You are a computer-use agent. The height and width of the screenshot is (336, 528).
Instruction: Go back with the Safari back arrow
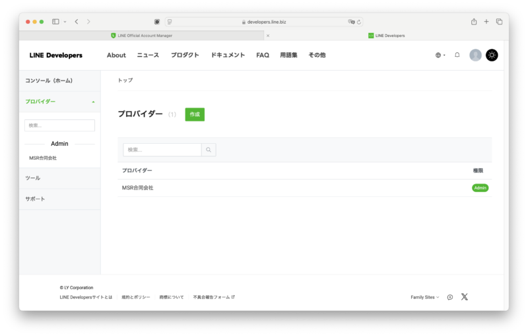coord(77,22)
